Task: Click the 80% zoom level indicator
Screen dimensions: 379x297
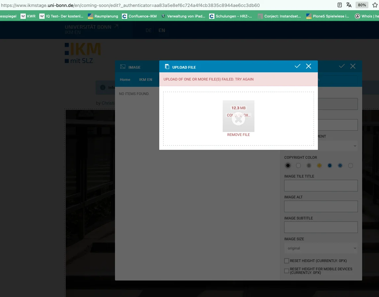Action: [x=362, y=5]
